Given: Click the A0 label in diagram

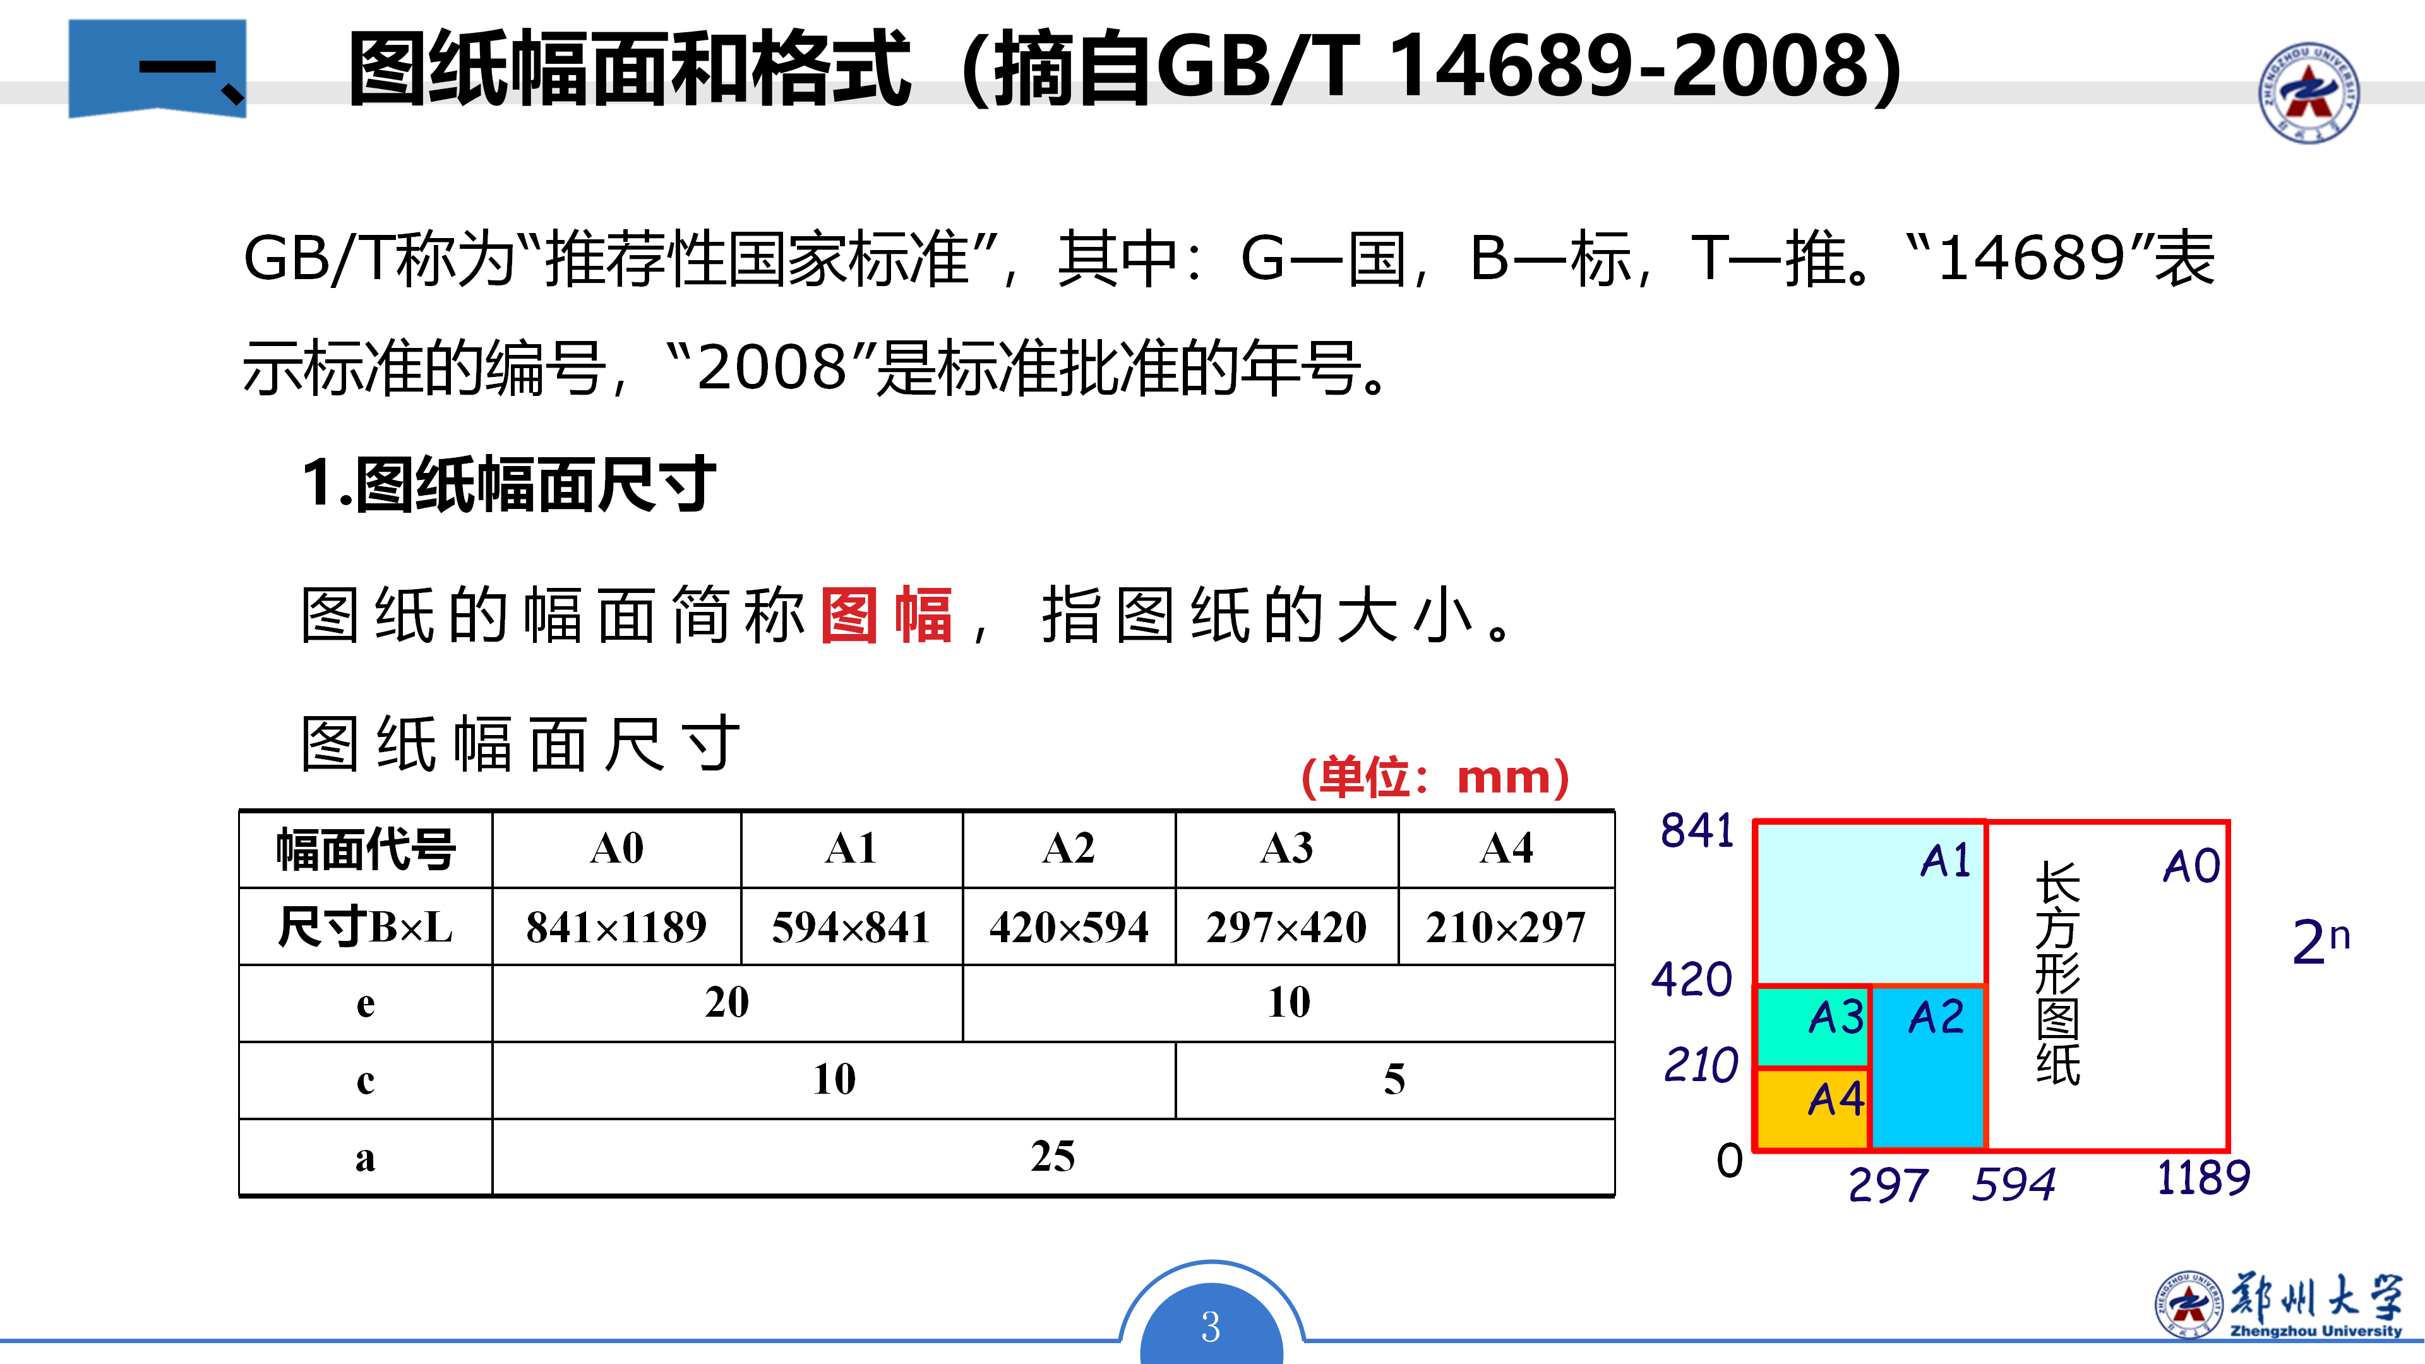Looking at the screenshot, I should (2191, 866).
